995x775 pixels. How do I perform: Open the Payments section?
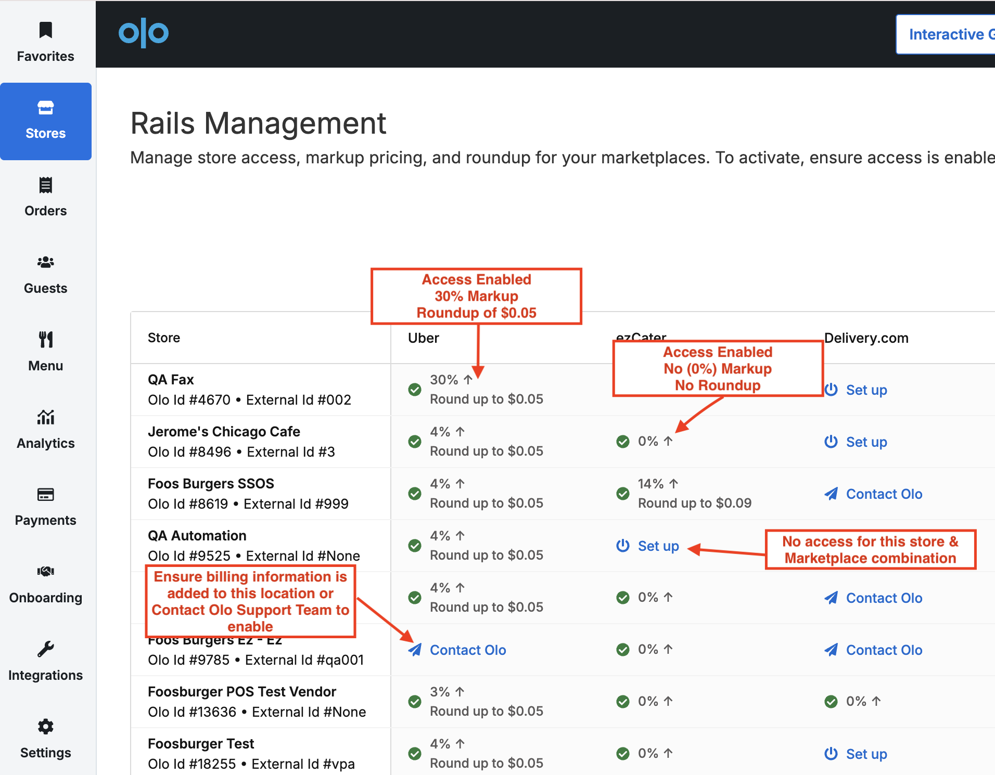[x=46, y=507]
